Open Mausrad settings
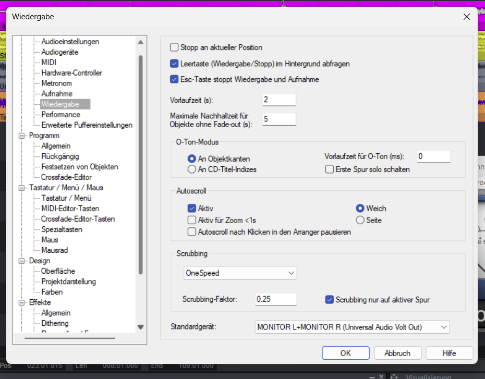Image resolution: width=485 pixels, height=379 pixels. pyautogui.click(x=55, y=250)
